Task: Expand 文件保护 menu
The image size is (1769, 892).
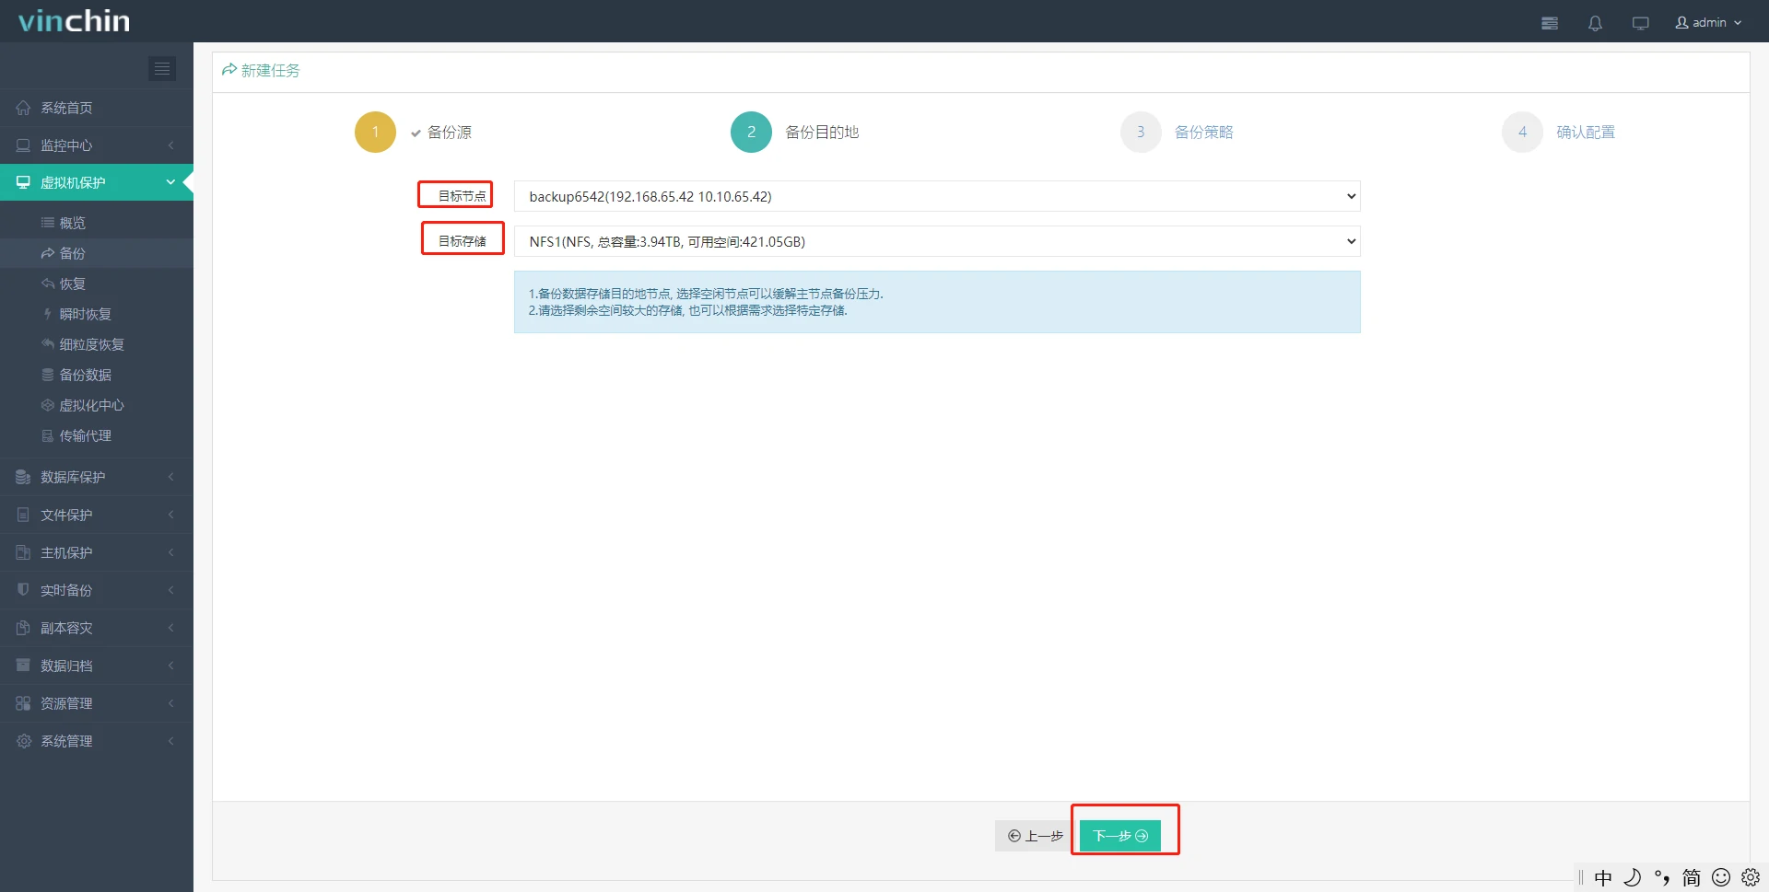Action: pos(97,515)
